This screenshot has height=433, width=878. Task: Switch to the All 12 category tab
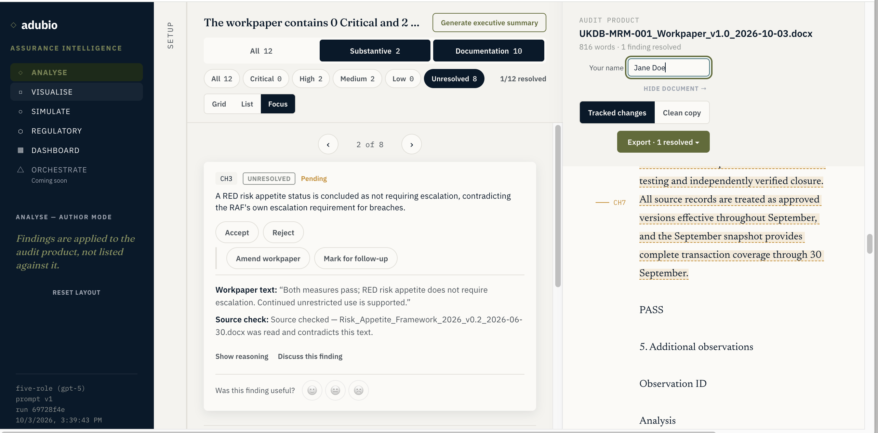point(261,51)
